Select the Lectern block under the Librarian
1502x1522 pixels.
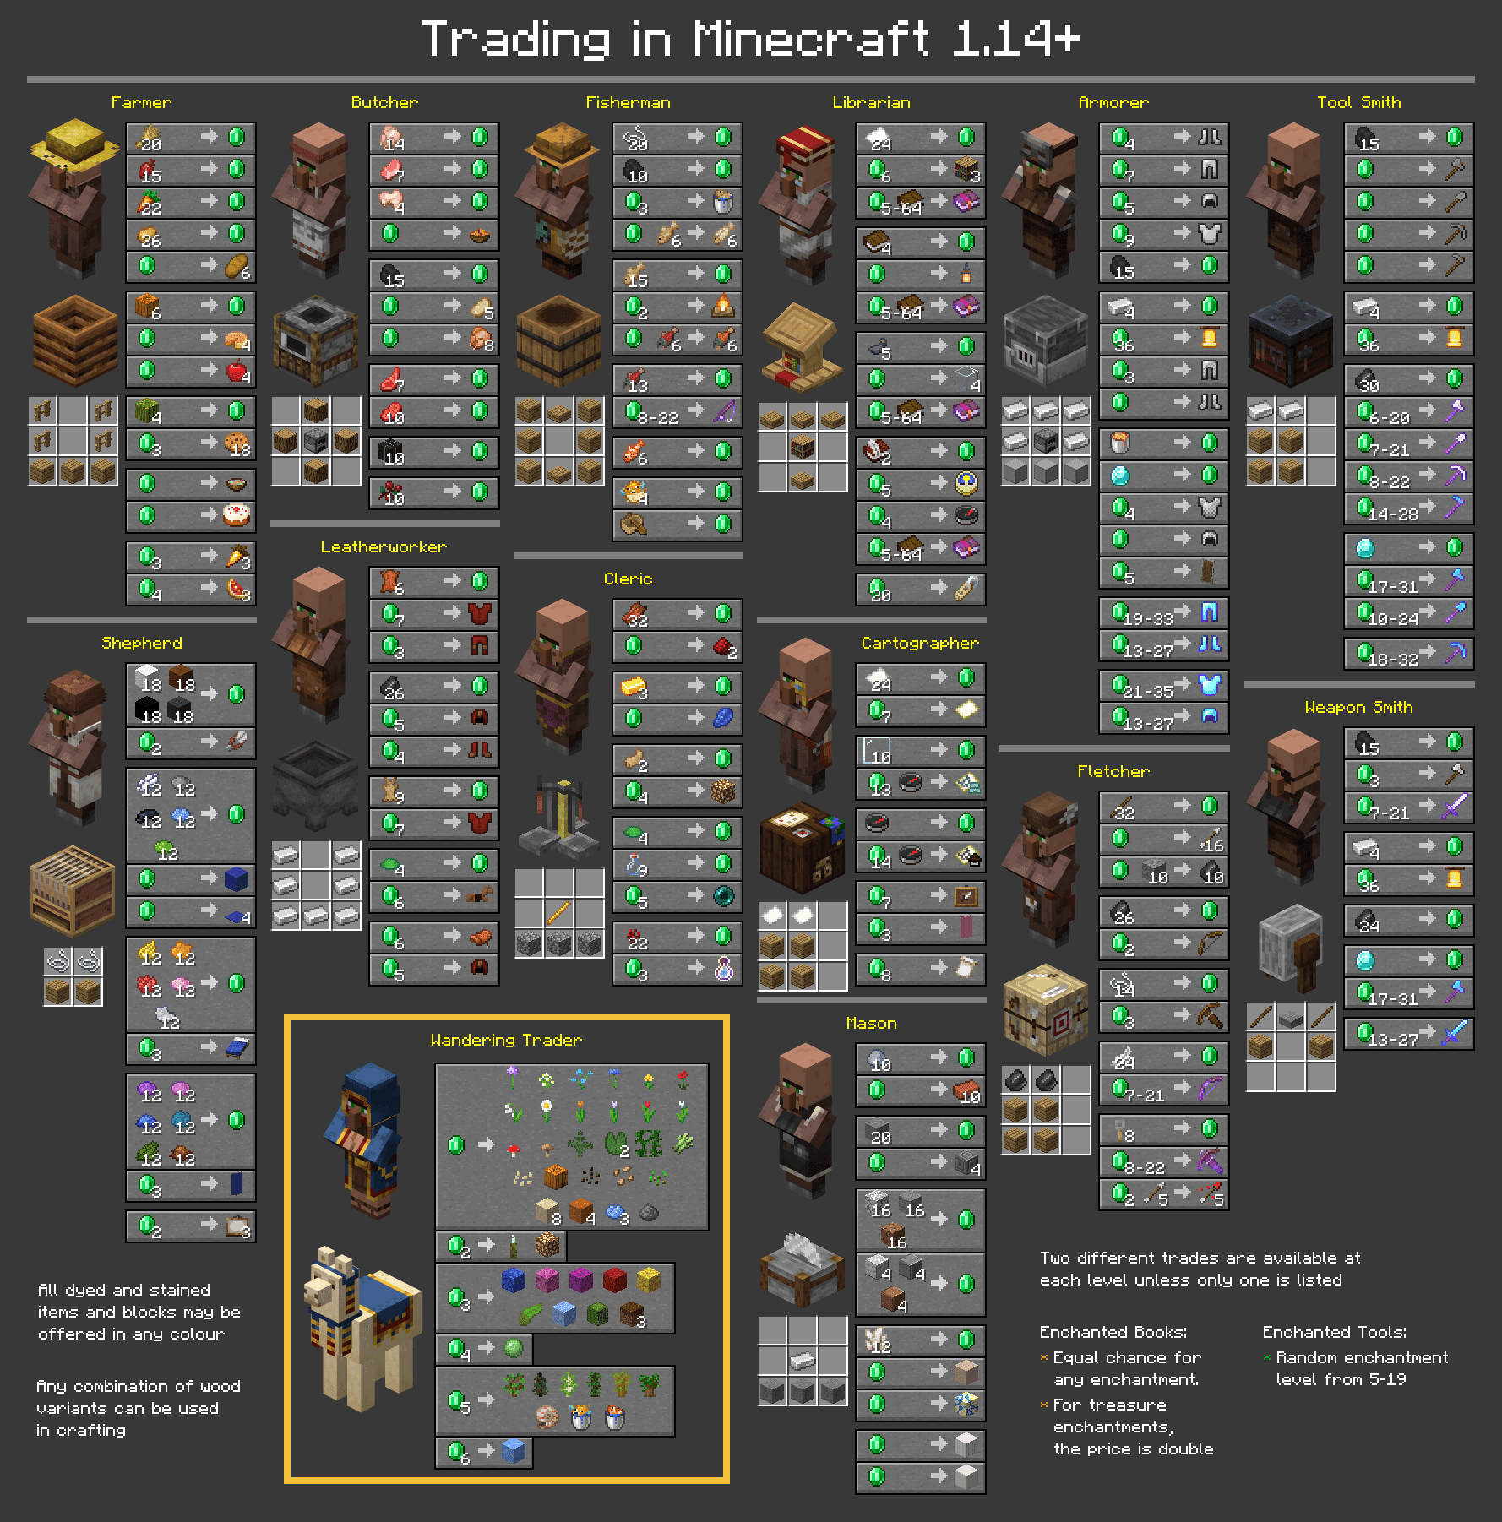[802, 348]
